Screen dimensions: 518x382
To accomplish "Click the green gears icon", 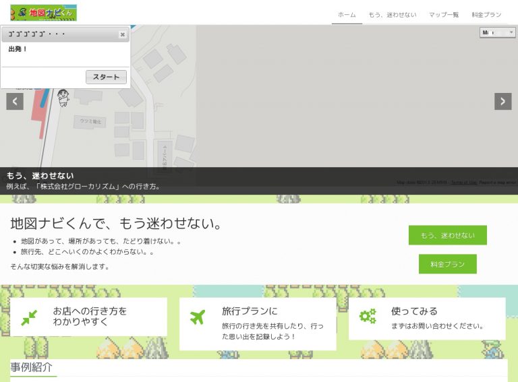I will 368,317.
